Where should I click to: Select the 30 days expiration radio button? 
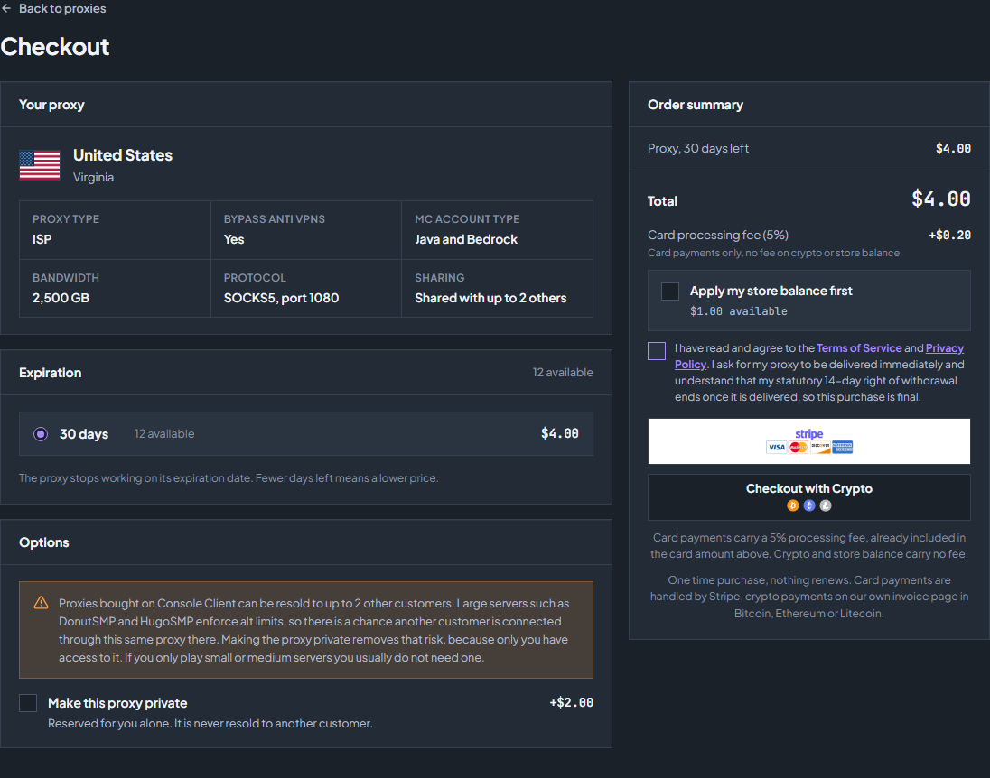pos(41,434)
